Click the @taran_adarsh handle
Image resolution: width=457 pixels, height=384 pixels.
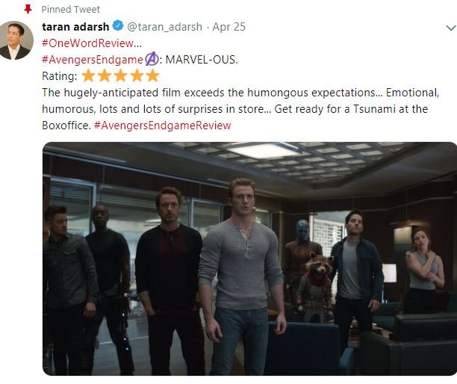point(165,27)
